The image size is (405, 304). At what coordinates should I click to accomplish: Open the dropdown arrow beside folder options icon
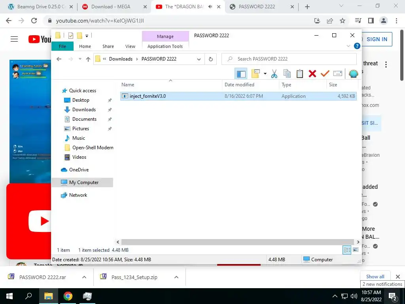[265, 74]
